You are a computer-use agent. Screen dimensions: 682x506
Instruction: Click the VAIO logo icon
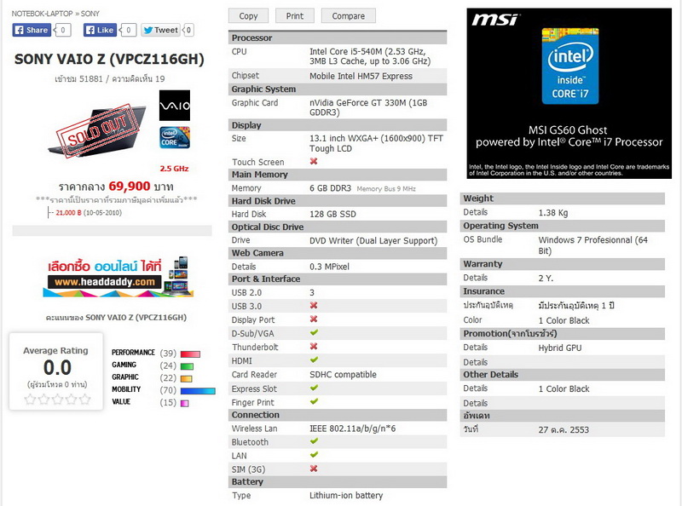coord(175,106)
